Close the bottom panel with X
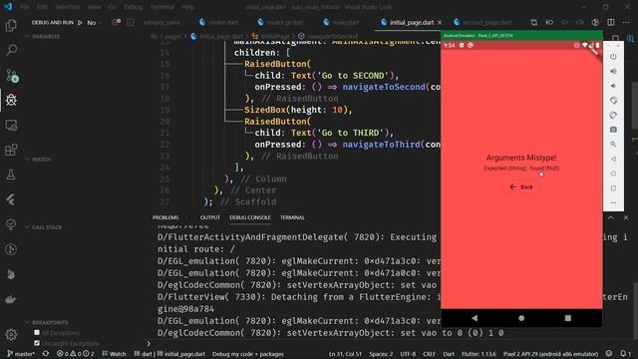Image resolution: width=638 pixels, height=359 pixels. [x=626, y=217]
